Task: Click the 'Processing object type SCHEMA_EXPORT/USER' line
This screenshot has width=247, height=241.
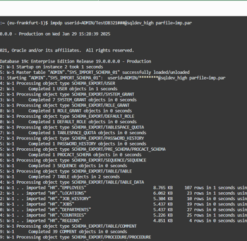Action: 57,83
